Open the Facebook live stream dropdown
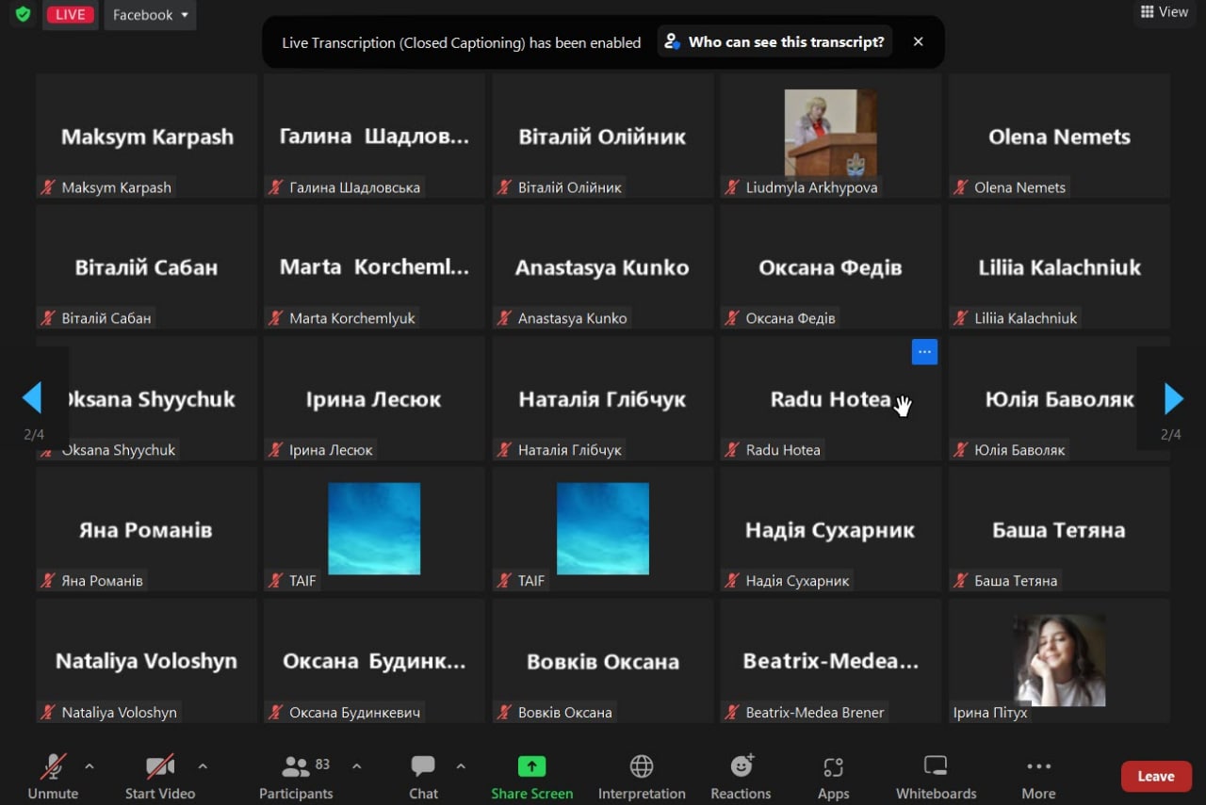 (x=150, y=15)
